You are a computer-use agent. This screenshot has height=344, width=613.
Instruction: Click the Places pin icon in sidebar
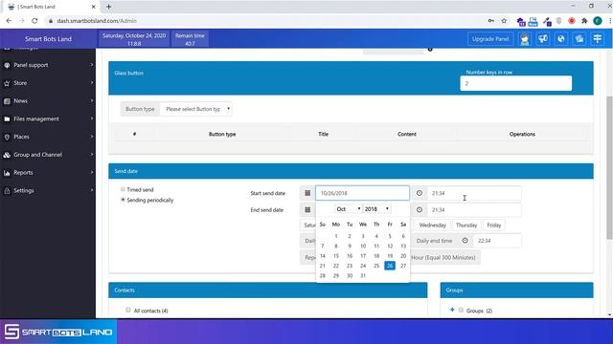(7, 137)
